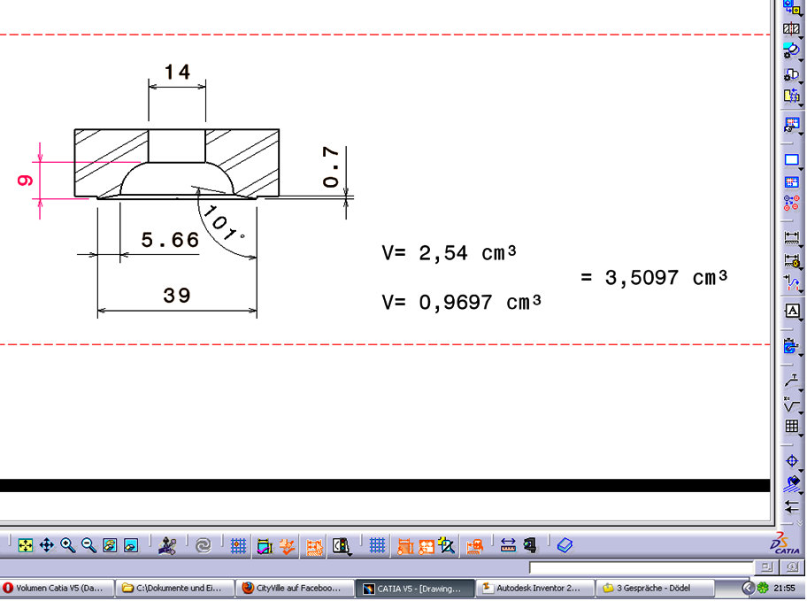
Task: Click the Center Line axis tool icon
Action: click(792, 461)
